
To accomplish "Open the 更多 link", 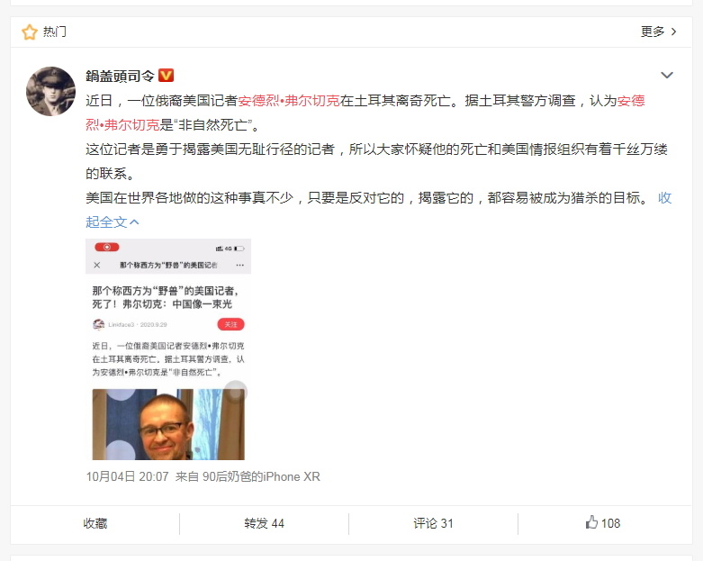I will click(653, 32).
